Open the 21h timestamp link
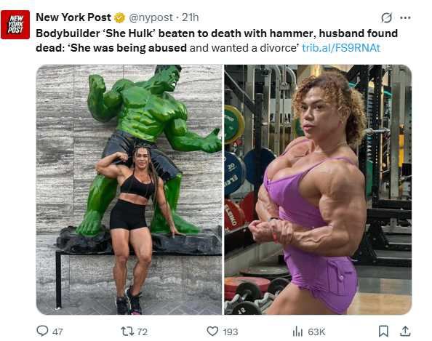Viewport: 432px width, 341px height. coord(190,17)
